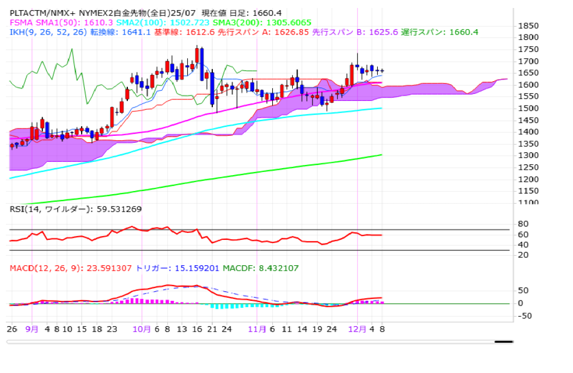The width and height of the screenshot is (573, 373).
Task: Click the 11月 date axis label
Action: (x=257, y=329)
